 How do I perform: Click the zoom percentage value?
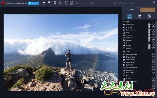click(92, 3)
